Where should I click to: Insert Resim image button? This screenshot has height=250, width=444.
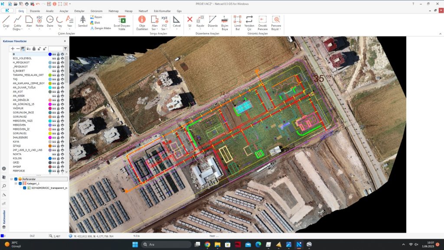coord(96,17)
